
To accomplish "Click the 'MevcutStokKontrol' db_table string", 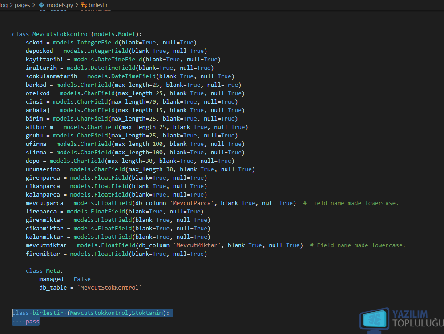I will tap(109, 288).
